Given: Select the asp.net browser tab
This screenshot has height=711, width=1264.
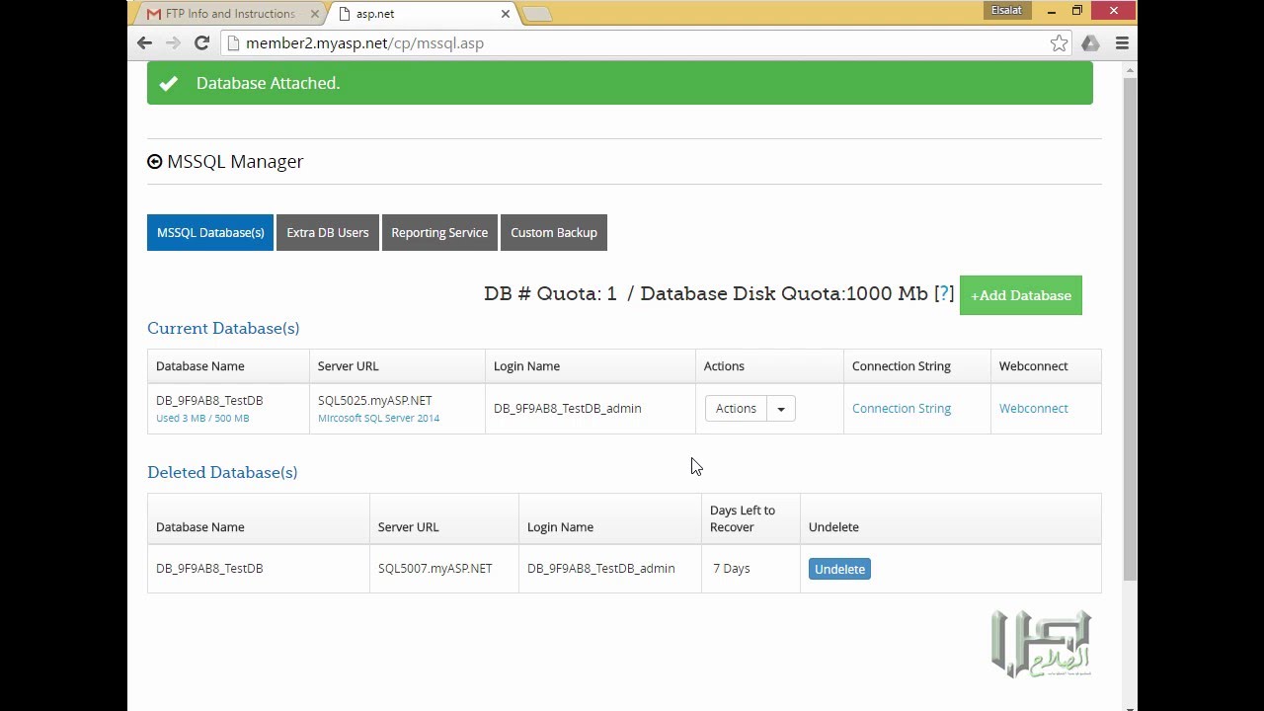Looking at the screenshot, I should (x=425, y=14).
